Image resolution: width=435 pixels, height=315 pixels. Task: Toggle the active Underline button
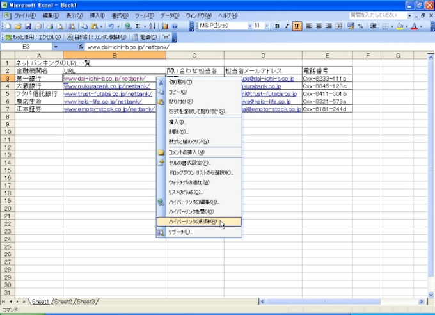[x=297, y=26]
